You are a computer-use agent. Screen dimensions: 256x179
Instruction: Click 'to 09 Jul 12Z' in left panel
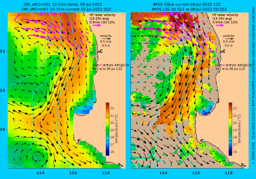(112, 69)
